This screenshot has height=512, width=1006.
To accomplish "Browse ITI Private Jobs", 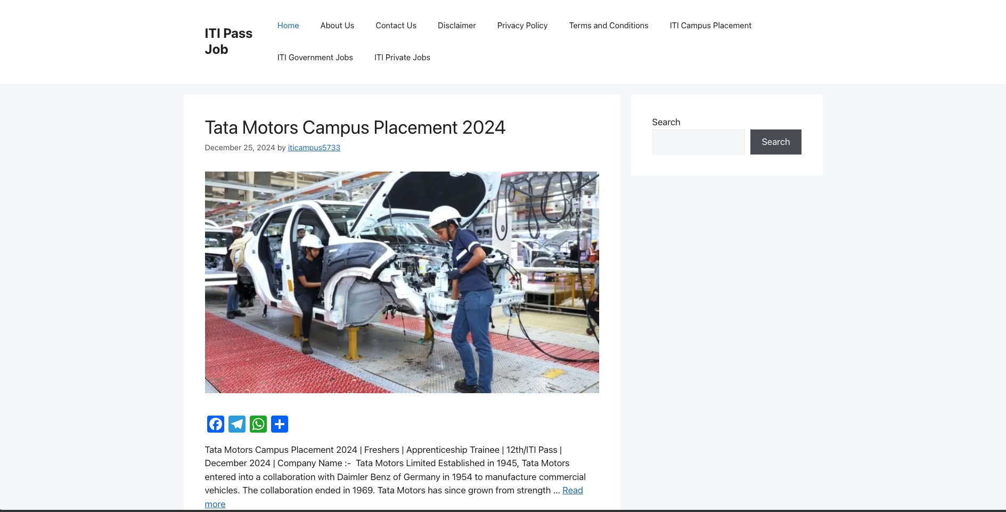I will 402,58.
